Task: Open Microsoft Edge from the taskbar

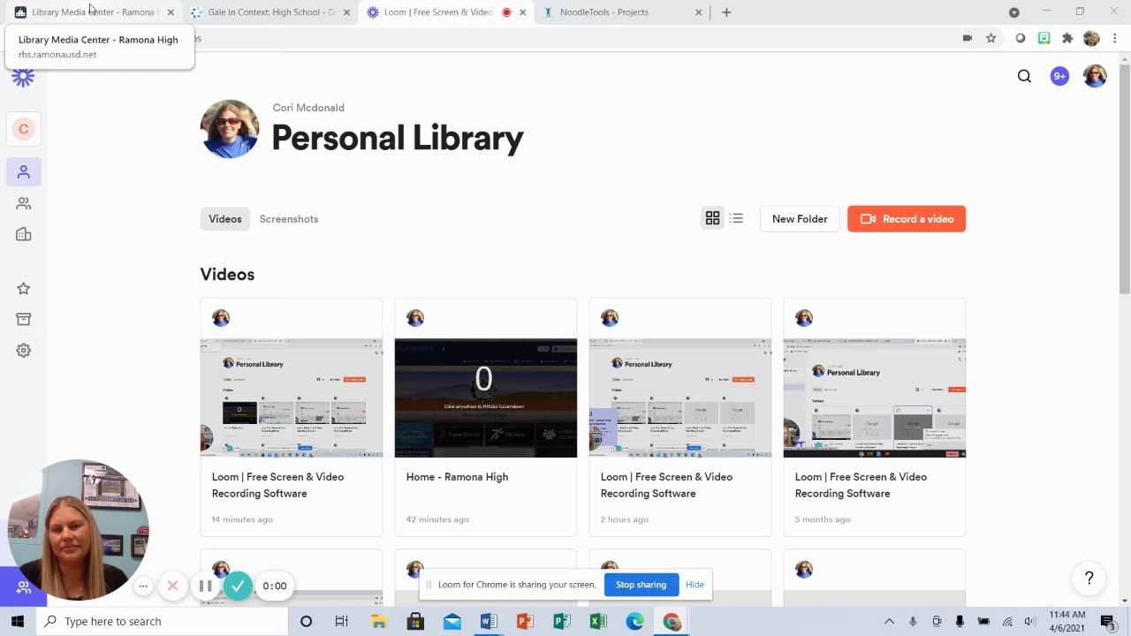Action: click(634, 621)
